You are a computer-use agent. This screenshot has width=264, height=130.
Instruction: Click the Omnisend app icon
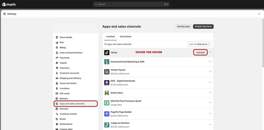(107, 62)
